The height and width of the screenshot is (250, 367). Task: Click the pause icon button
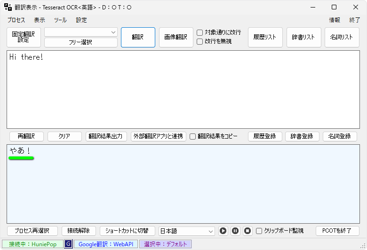pyautogui.click(x=235, y=231)
